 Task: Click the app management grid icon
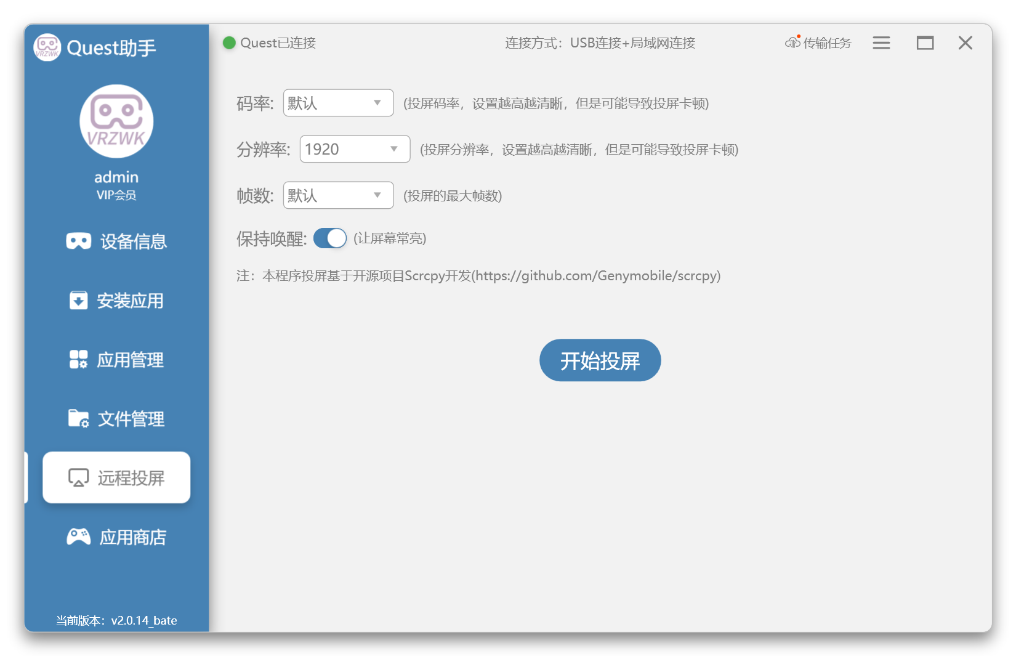pyautogui.click(x=78, y=360)
